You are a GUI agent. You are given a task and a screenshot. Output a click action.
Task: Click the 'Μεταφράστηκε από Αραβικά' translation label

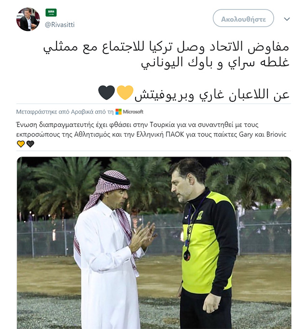pyautogui.click(x=65, y=112)
